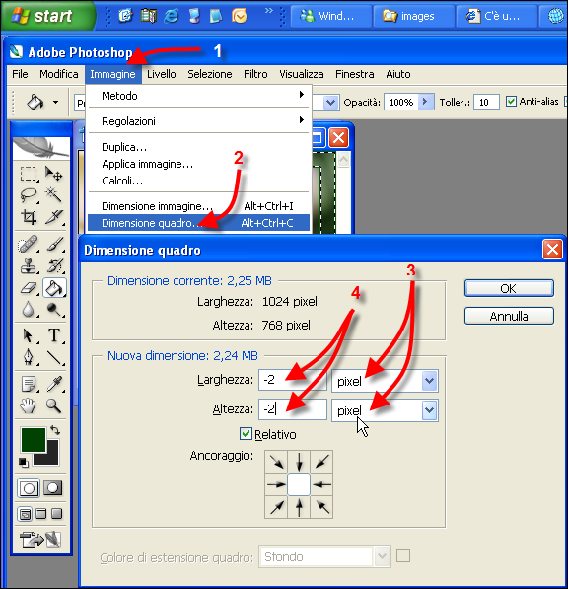The image size is (568, 589).
Task: Open Internet Explorer quick launch icon
Action: 172,16
